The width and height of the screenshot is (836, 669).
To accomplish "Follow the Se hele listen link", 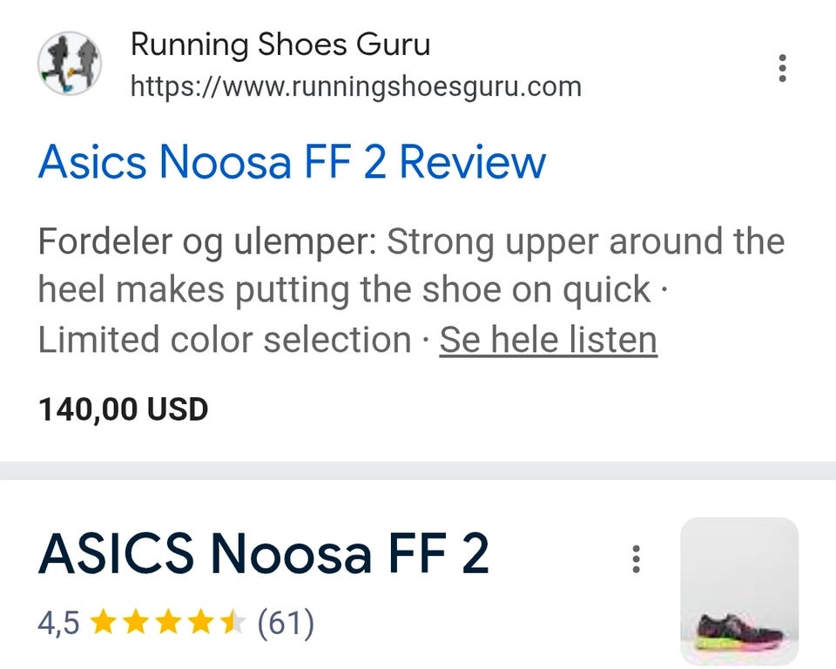I will 548,340.
